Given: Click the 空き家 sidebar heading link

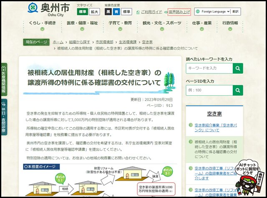Looking at the screenshot, I should click(214, 114).
